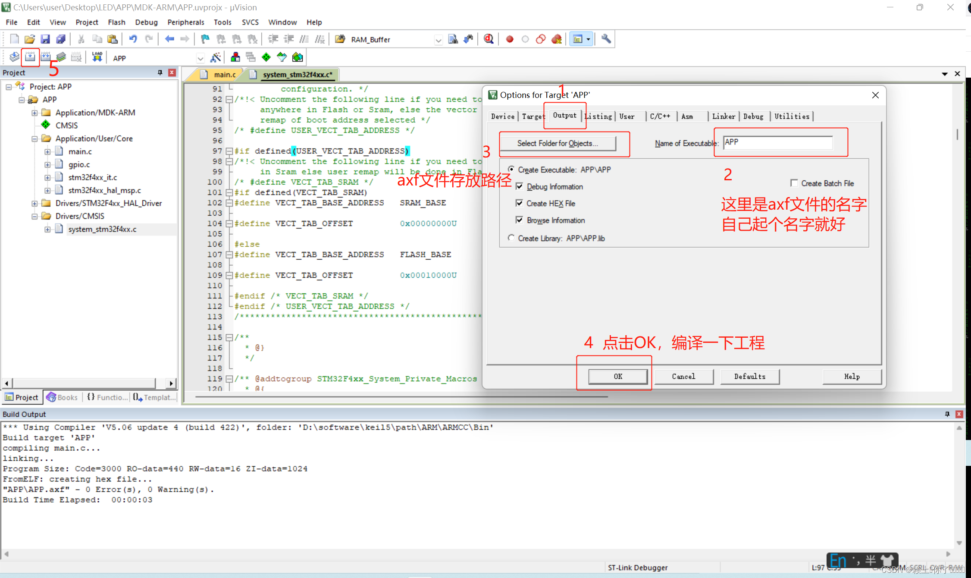The height and width of the screenshot is (578, 971).
Task: Open Manage Run-Time Environment green diamond icon
Action: pyautogui.click(x=266, y=57)
